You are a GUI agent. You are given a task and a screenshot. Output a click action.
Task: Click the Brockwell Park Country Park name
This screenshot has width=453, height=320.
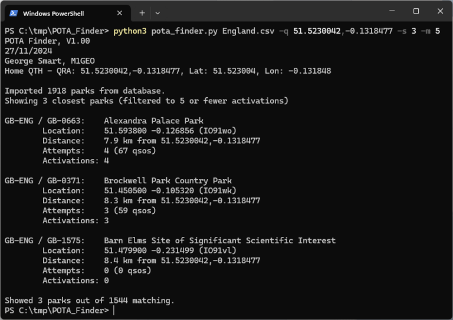click(168, 181)
